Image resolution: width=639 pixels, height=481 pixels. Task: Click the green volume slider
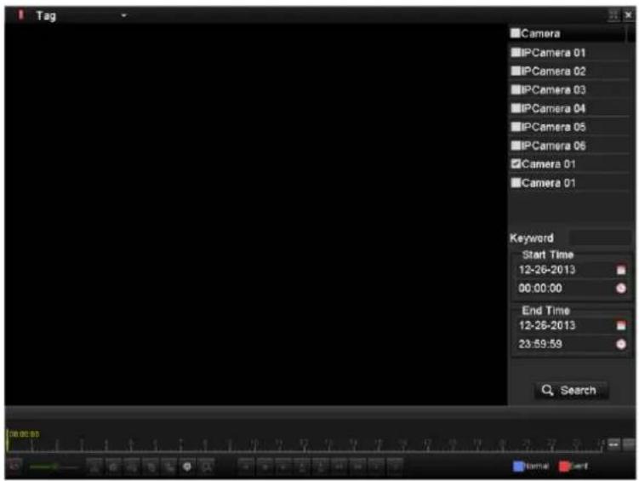[x=53, y=467]
